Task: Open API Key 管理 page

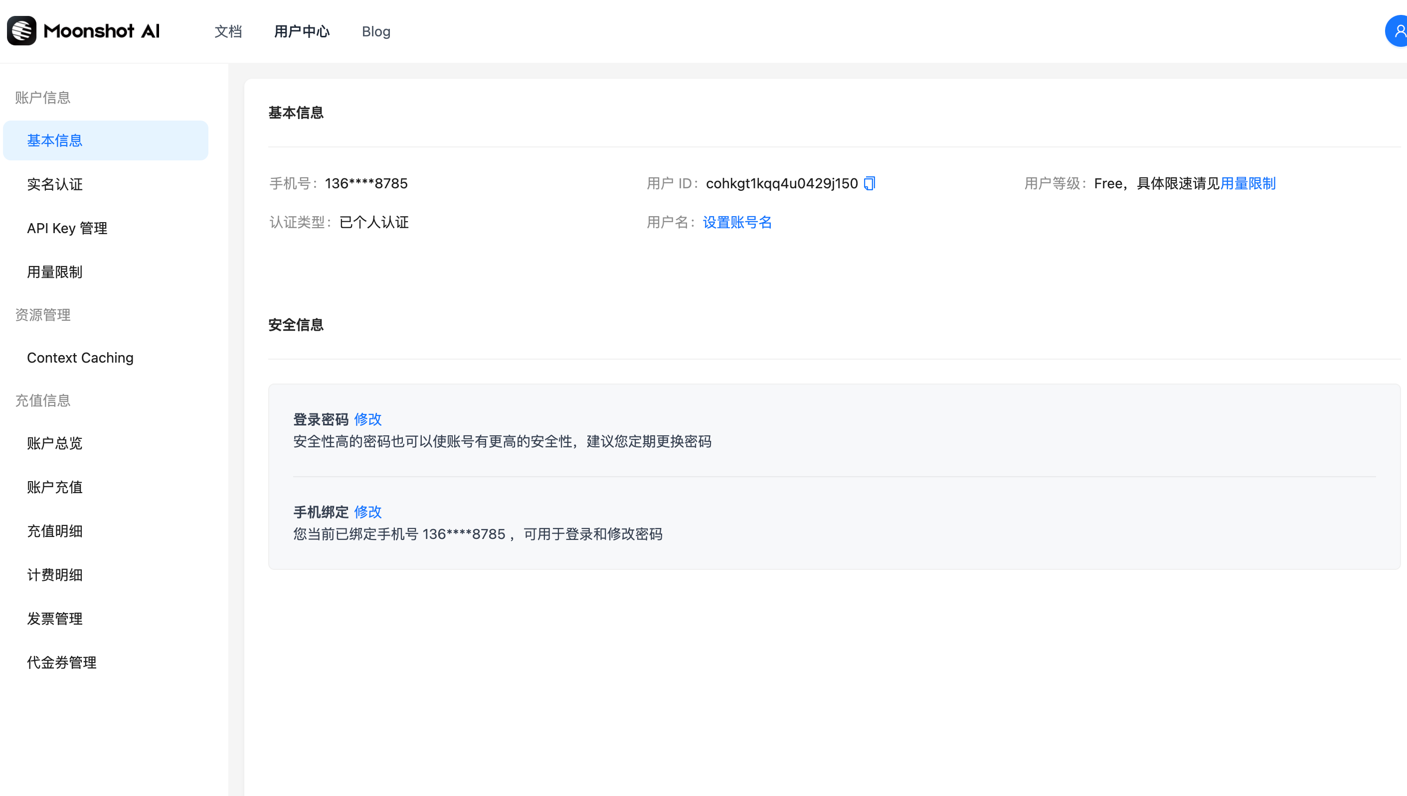Action: tap(67, 228)
